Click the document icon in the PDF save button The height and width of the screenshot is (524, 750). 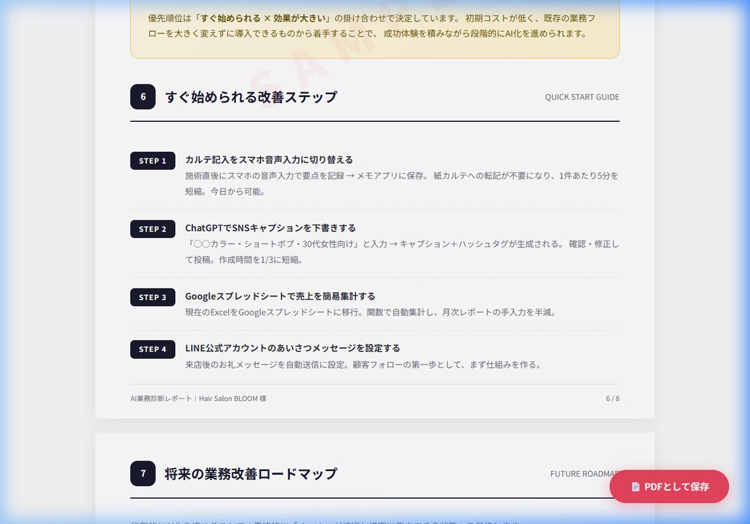[636, 486]
